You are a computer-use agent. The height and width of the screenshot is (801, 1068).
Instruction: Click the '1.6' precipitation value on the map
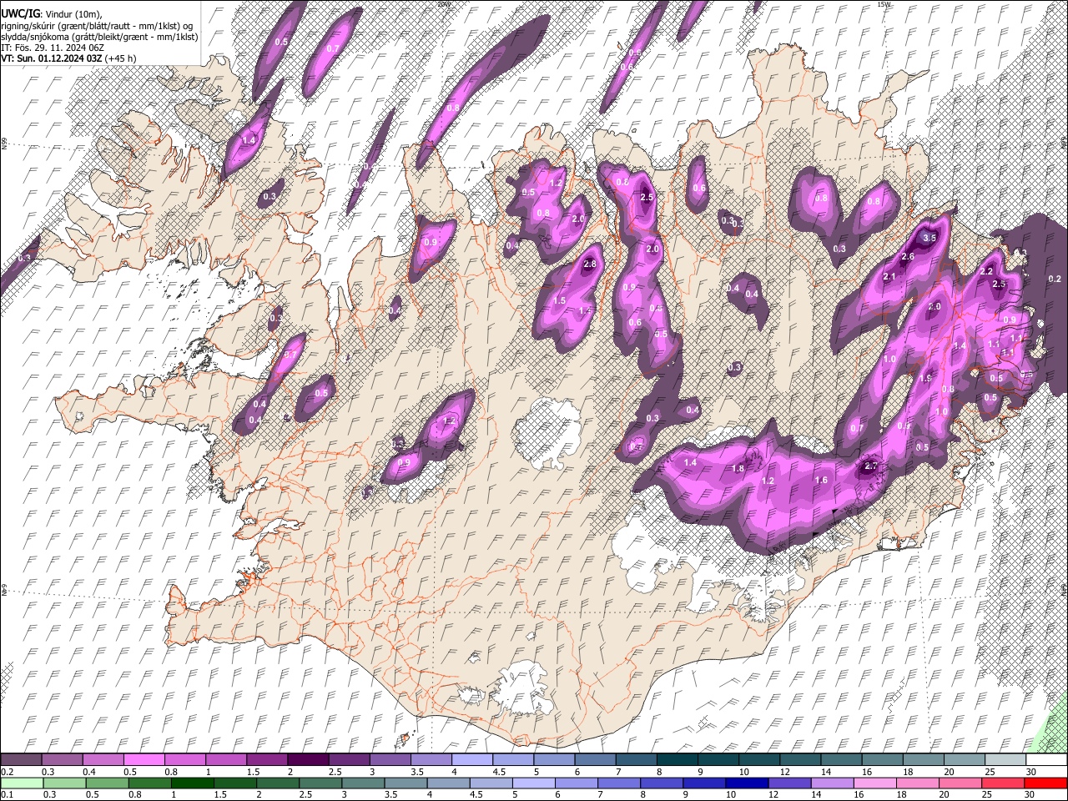tap(821, 480)
